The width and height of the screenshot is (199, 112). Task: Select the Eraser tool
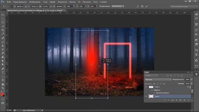(3, 53)
